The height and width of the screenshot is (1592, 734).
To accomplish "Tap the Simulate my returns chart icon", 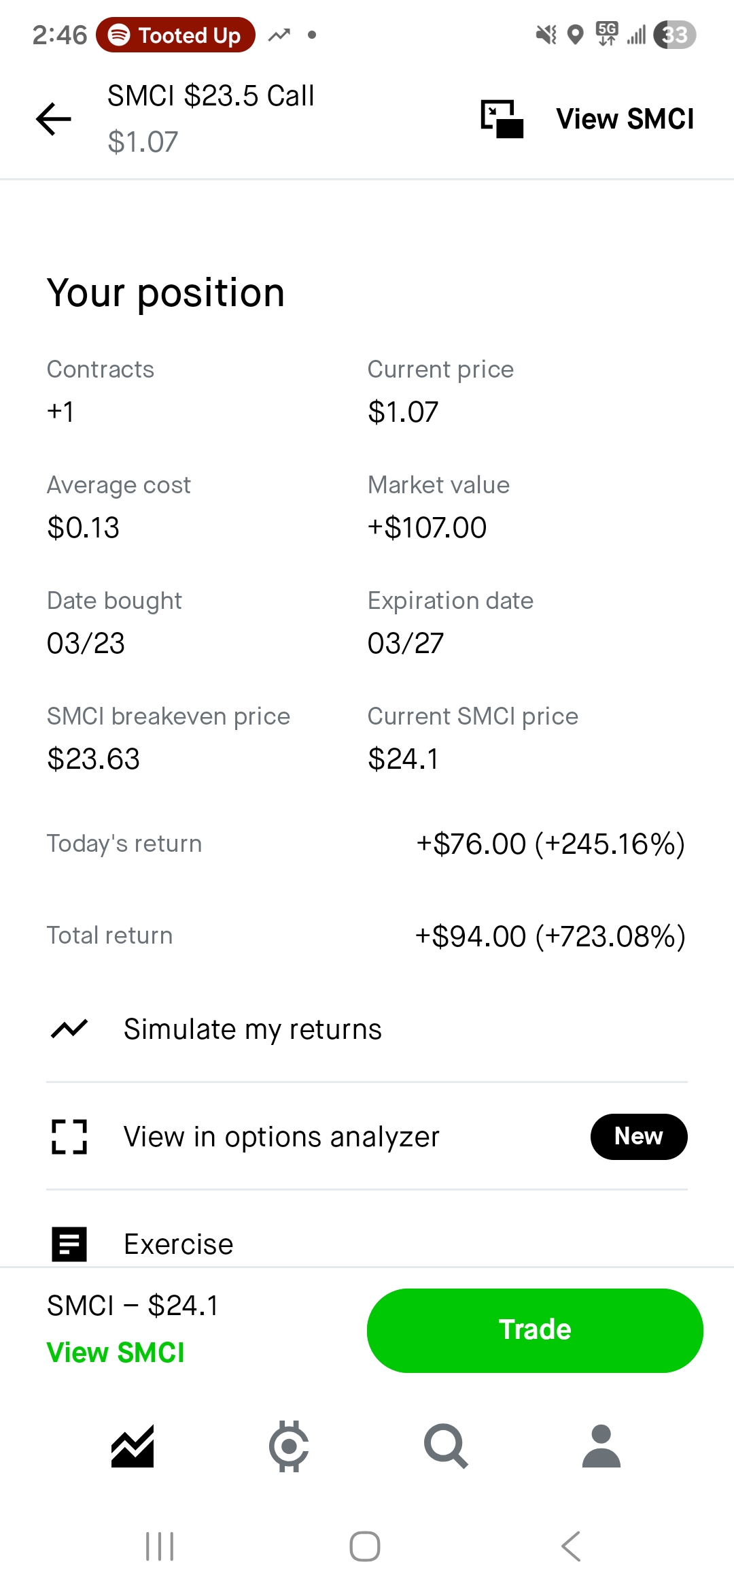I will point(69,1029).
